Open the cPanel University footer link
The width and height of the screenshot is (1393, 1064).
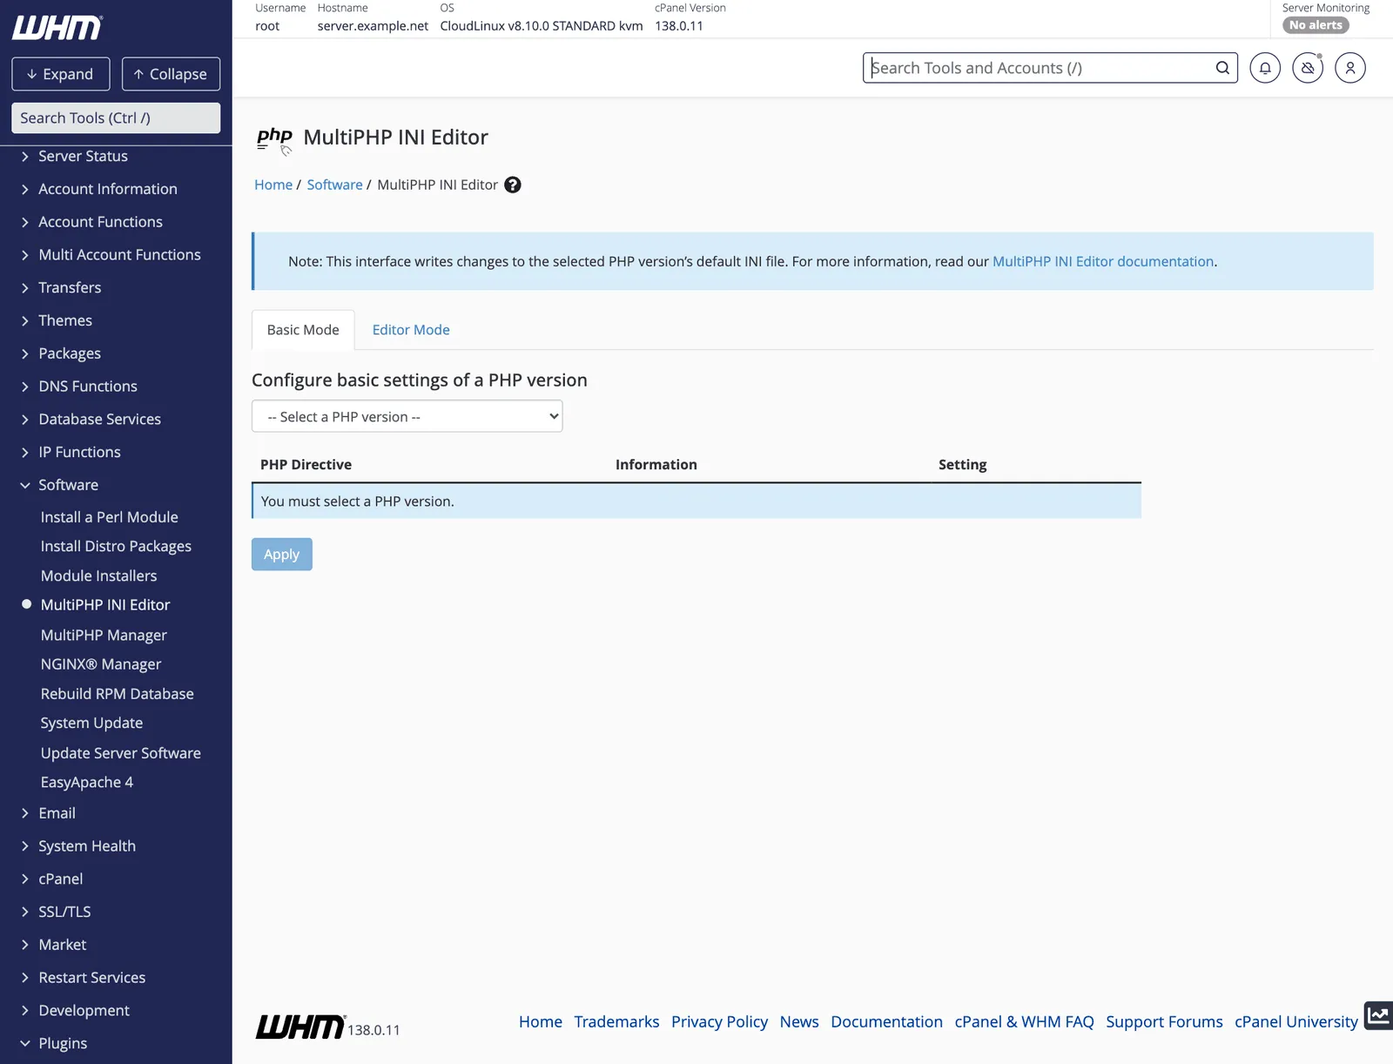point(1296,1022)
